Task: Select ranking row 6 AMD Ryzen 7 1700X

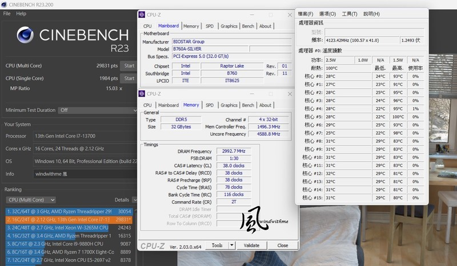Action: (69, 252)
